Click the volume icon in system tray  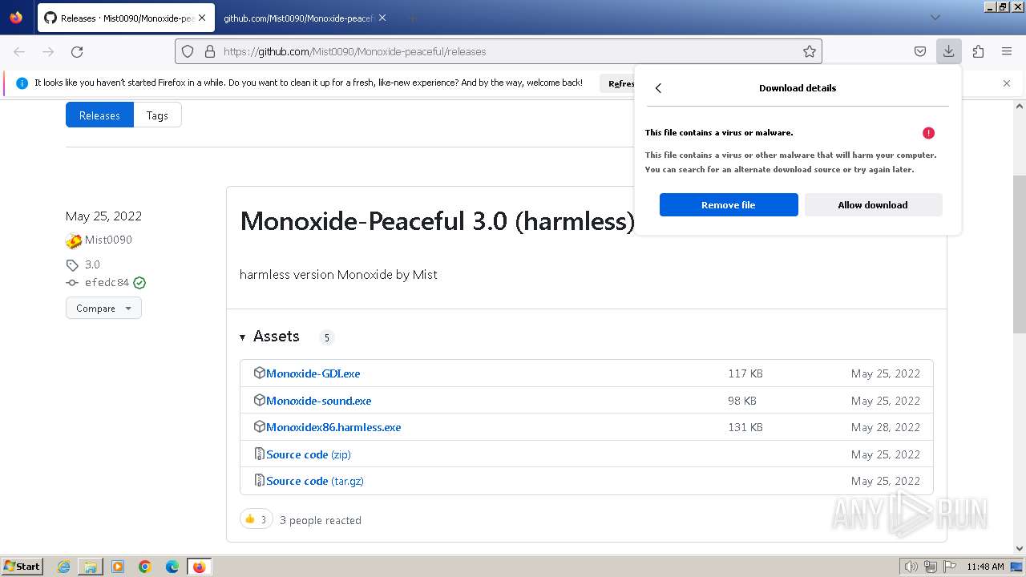[x=911, y=567]
